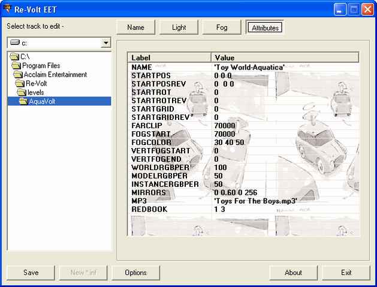This screenshot has height=287, width=377.
Task: Click the WORLDRGBPER label cell
Action: tap(170, 167)
